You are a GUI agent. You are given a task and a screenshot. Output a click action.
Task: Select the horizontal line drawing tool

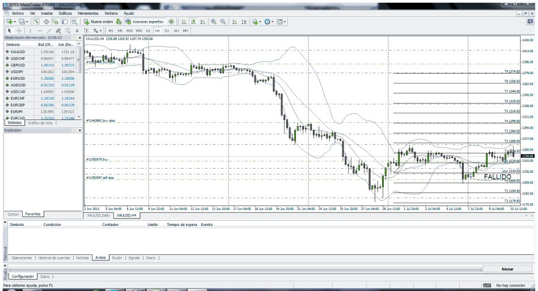[40, 30]
